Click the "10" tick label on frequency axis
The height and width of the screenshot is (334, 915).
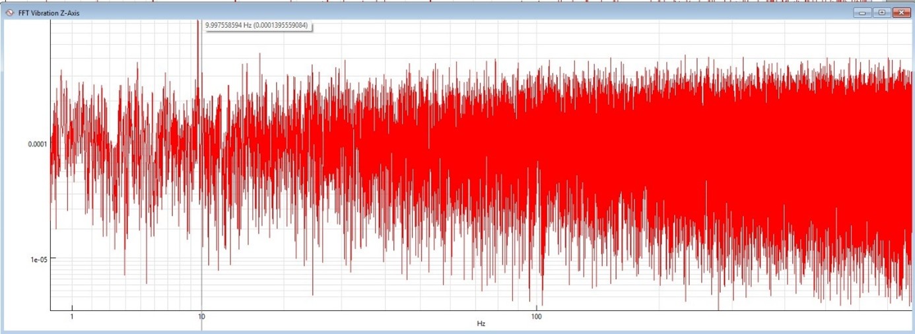tap(201, 316)
